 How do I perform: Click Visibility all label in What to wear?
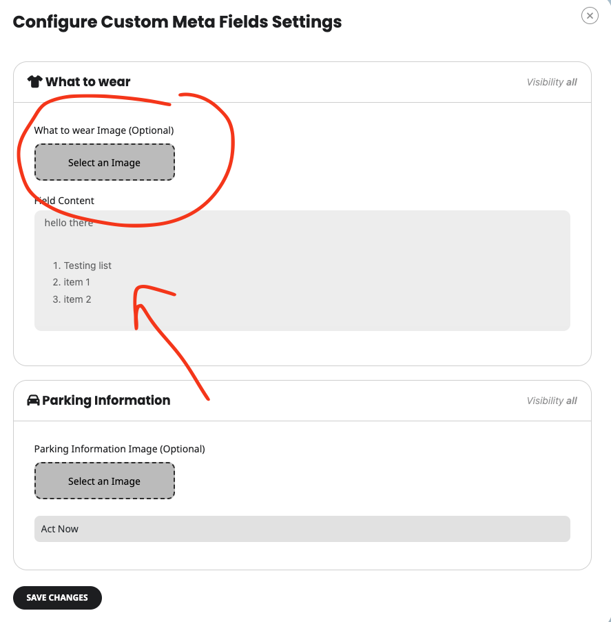(552, 82)
